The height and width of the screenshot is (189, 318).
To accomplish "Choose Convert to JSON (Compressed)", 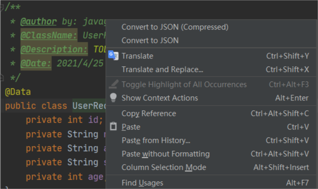I will point(211,27).
